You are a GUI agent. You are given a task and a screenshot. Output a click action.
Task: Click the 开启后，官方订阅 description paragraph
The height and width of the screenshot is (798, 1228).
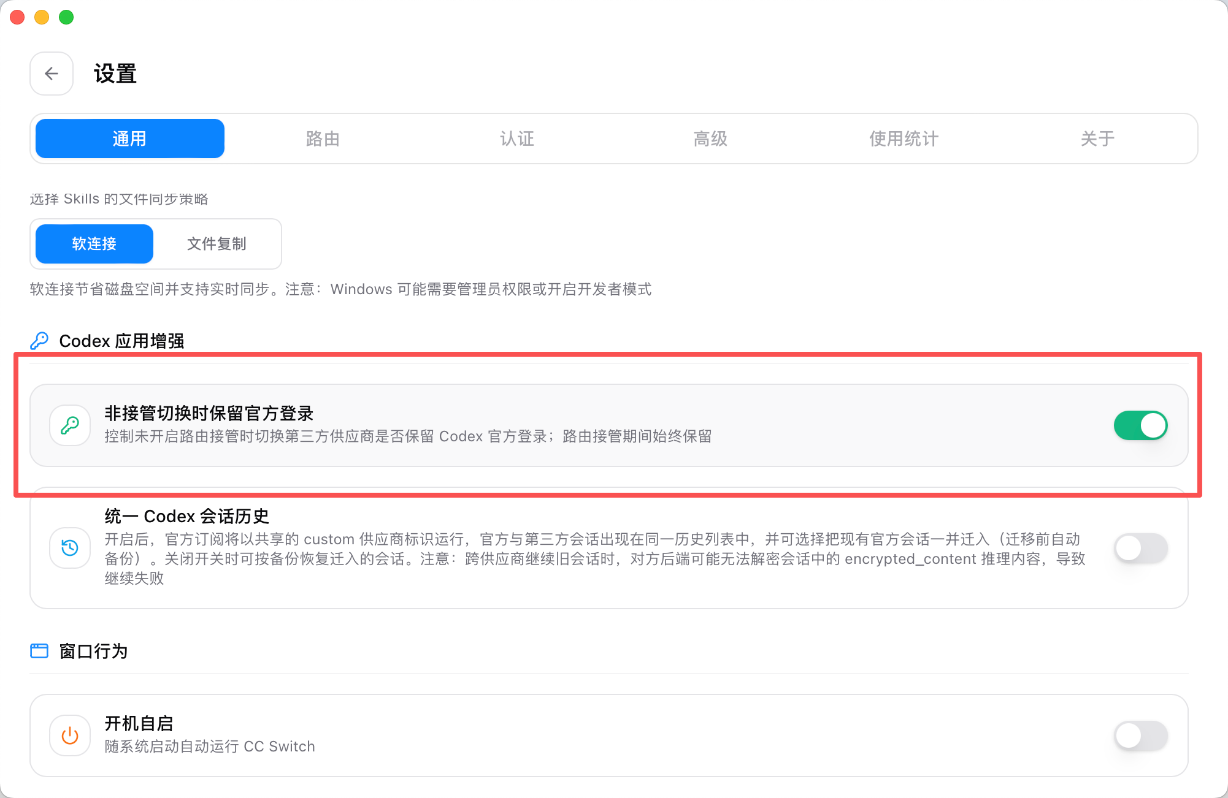pos(595,558)
